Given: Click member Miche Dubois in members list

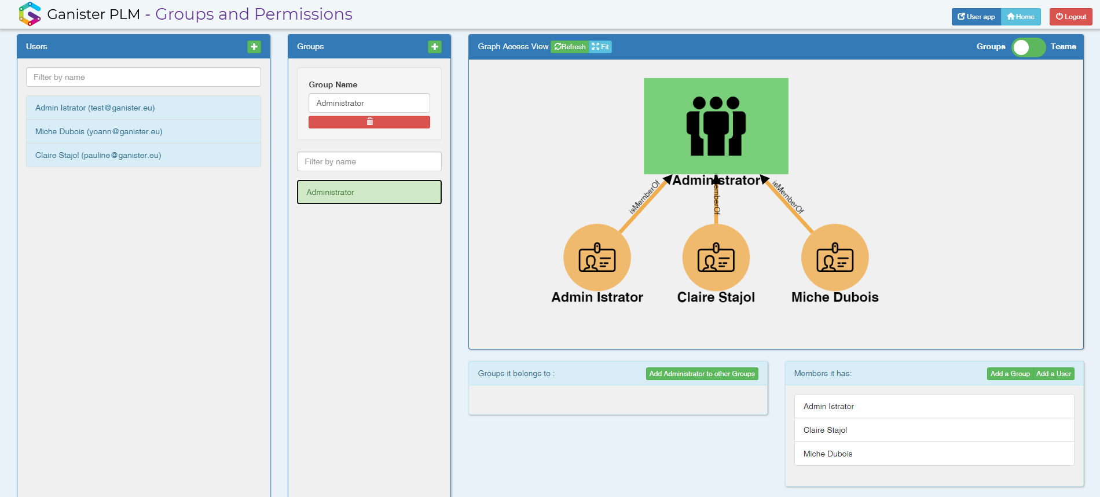Looking at the screenshot, I should [x=934, y=454].
